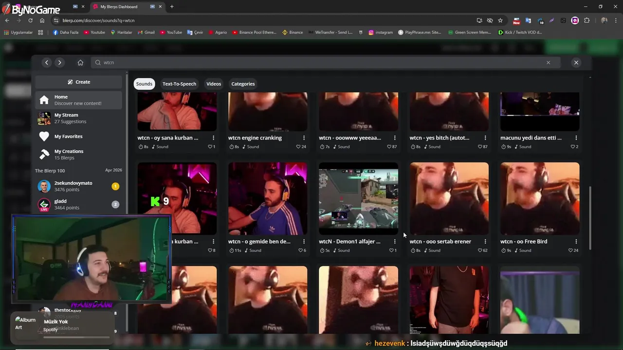Select the Sounds tab
The height and width of the screenshot is (350, 623).
(144, 84)
